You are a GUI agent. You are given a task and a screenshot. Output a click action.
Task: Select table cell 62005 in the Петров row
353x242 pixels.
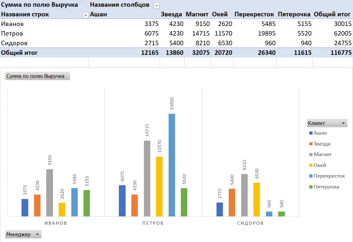[x=343, y=33]
